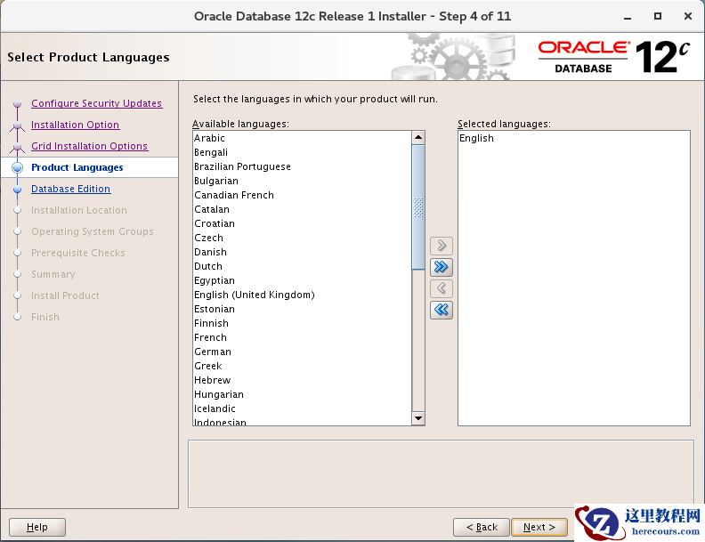Select Greek in Available languages

tap(302, 366)
